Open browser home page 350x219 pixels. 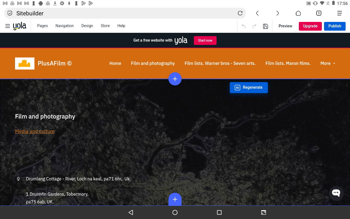[x=298, y=13]
